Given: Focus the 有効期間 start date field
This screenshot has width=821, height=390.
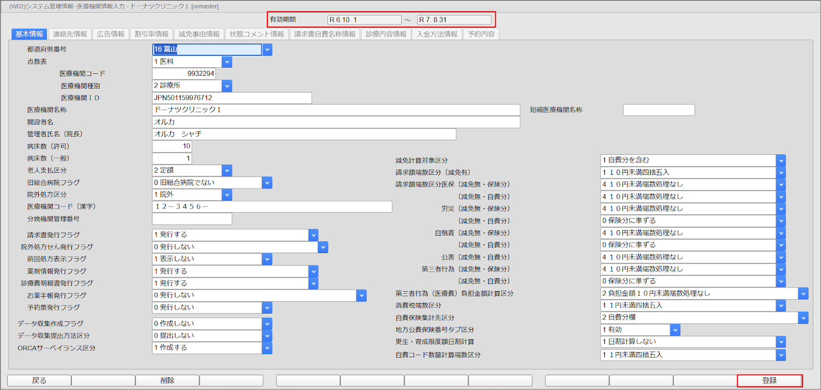Looking at the screenshot, I should click(364, 20).
